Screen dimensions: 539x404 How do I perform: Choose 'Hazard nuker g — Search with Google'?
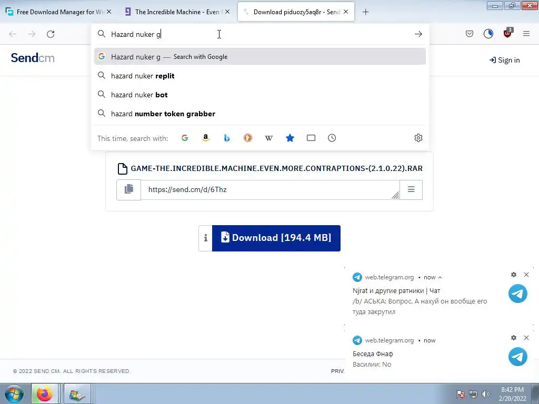click(x=260, y=57)
